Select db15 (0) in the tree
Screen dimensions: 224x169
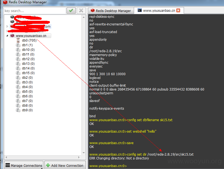click(28, 73)
